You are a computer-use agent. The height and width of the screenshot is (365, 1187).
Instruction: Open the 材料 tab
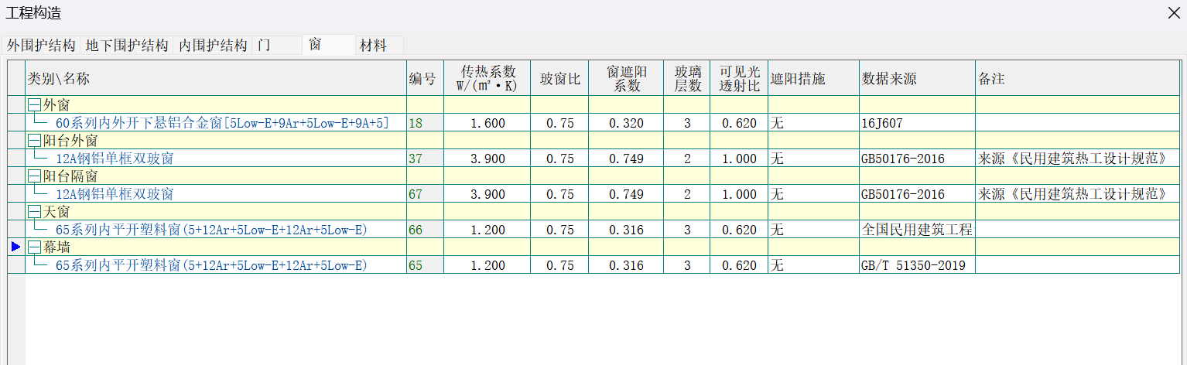tap(373, 46)
